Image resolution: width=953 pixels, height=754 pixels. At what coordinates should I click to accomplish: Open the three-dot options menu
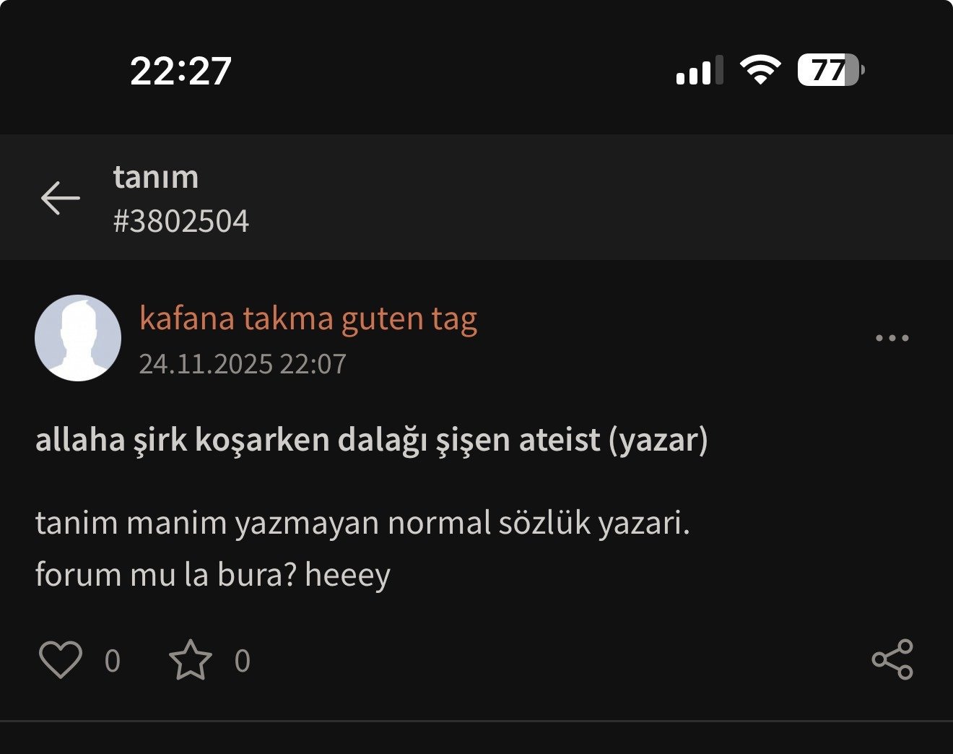pyautogui.click(x=892, y=338)
